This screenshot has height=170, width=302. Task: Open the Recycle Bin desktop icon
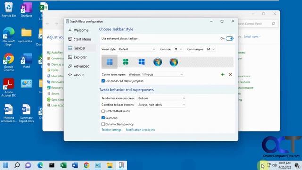click(x=8, y=9)
